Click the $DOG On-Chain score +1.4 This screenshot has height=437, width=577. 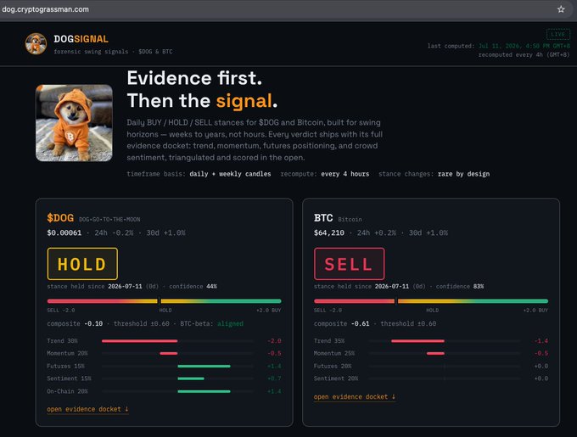pyautogui.click(x=274, y=391)
